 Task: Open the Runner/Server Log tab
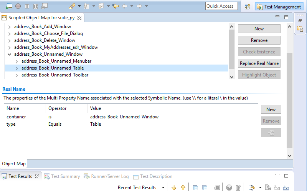(109, 176)
